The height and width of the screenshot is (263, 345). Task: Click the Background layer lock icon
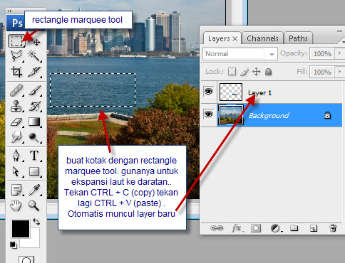coord(328,115)
